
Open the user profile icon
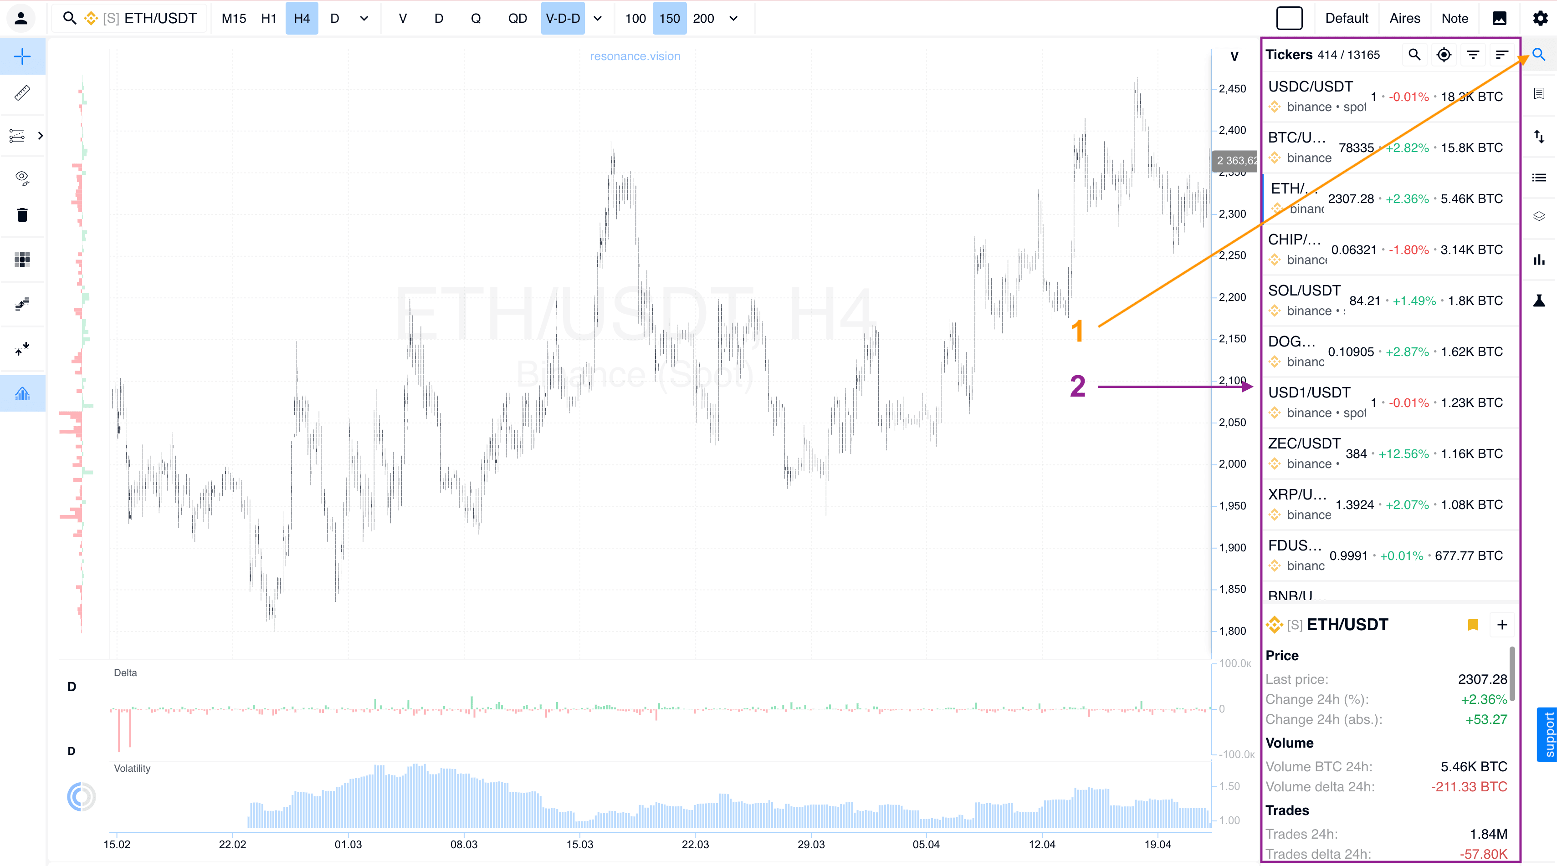pos(21,18)
